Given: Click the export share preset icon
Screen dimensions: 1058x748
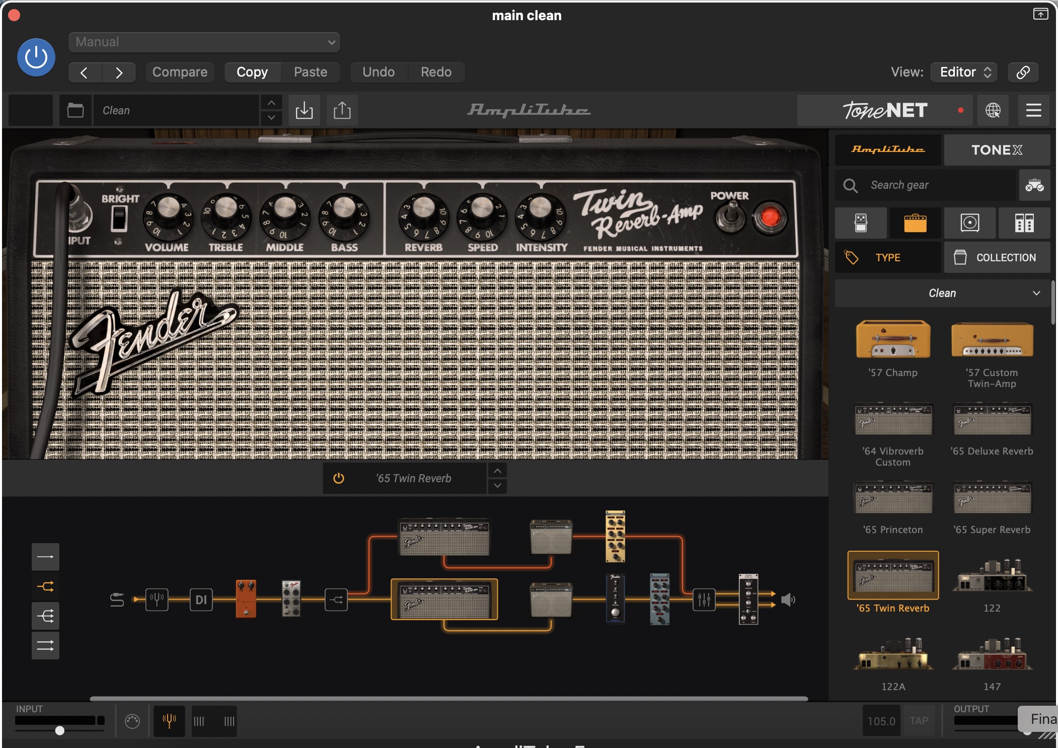Looking at the screenshot, I should [x=342, y=110].
